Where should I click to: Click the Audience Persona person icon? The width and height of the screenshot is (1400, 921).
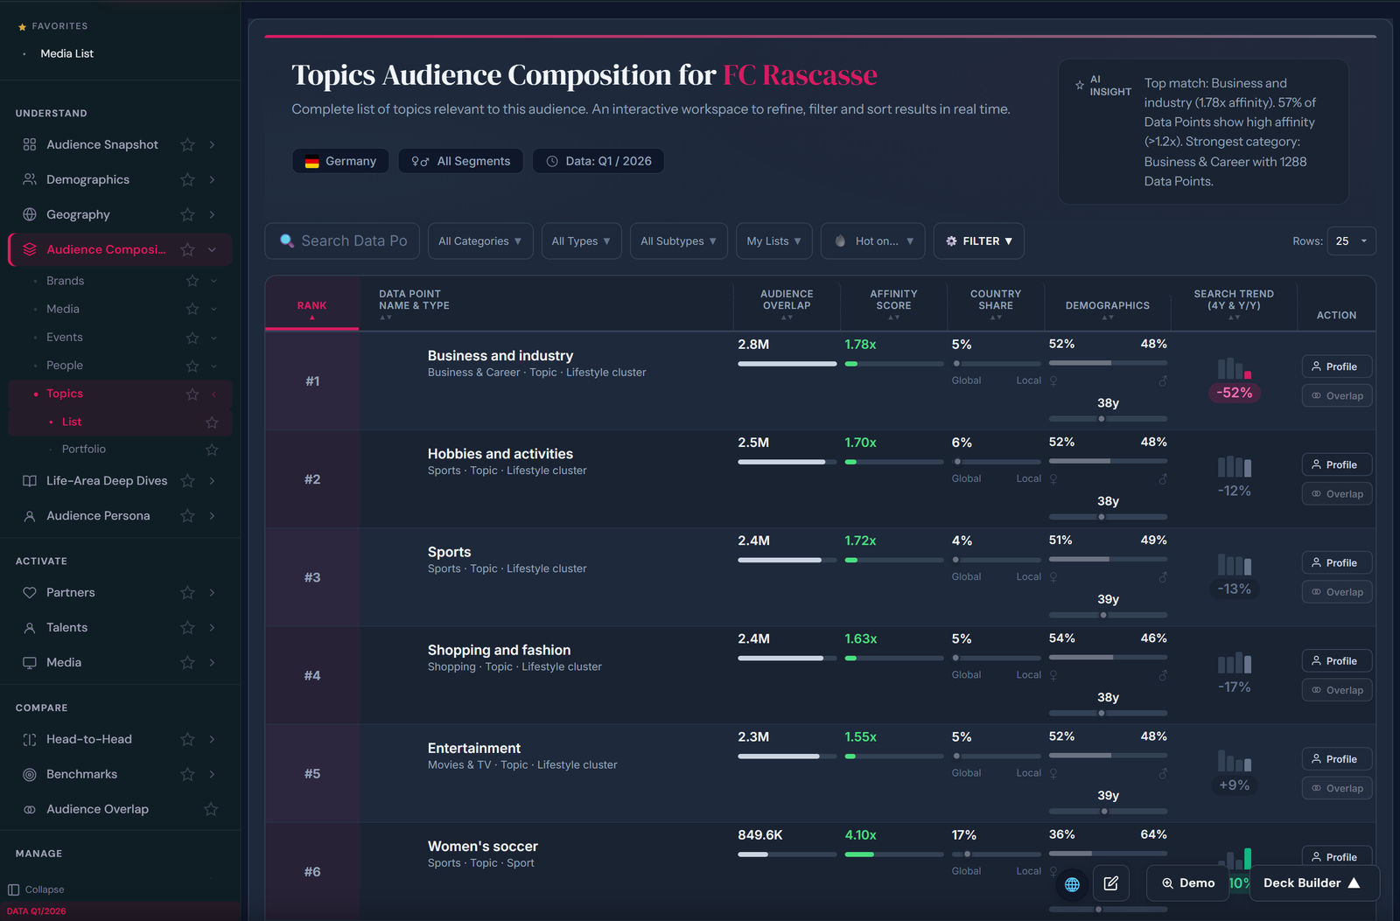[x=30, y=516]
